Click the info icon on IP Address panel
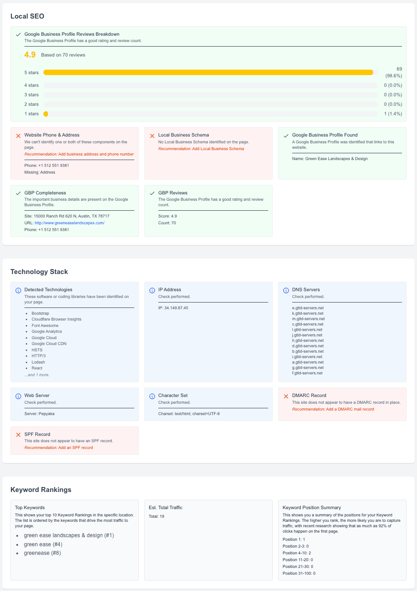 pos(152,290)
